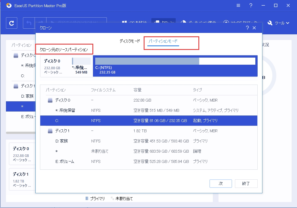Image resolution: width=297 pixels, height=208 pixels.
Task: Click ディスク 0 card in main window bottom
Action: (x=22, y=154)
